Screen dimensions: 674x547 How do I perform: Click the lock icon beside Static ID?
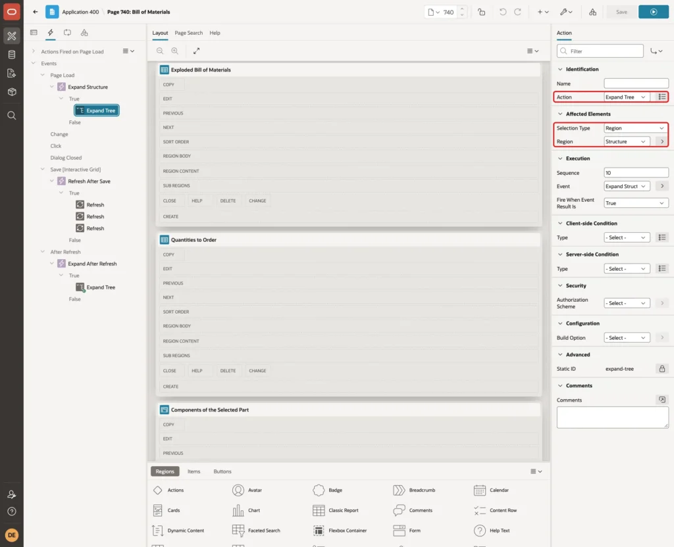point(662,369)
